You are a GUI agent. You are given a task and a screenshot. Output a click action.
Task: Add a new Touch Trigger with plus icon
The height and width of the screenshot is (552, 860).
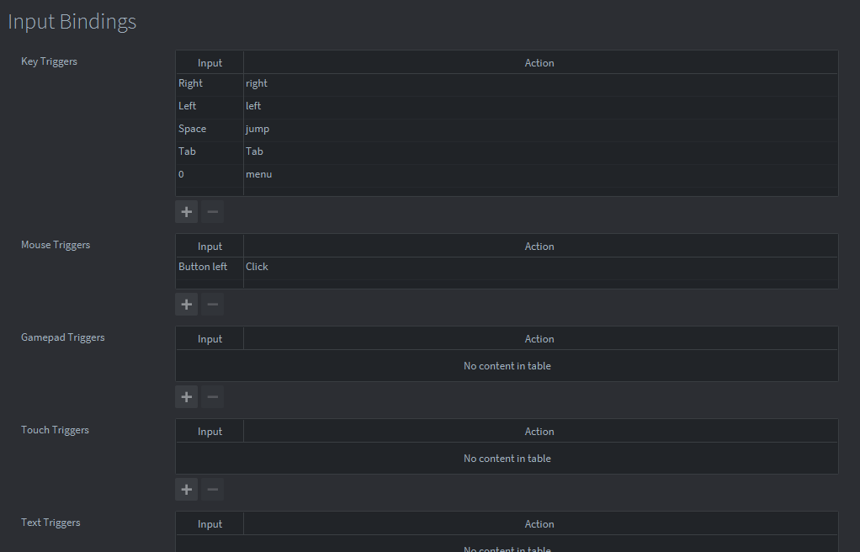(187, 489)
